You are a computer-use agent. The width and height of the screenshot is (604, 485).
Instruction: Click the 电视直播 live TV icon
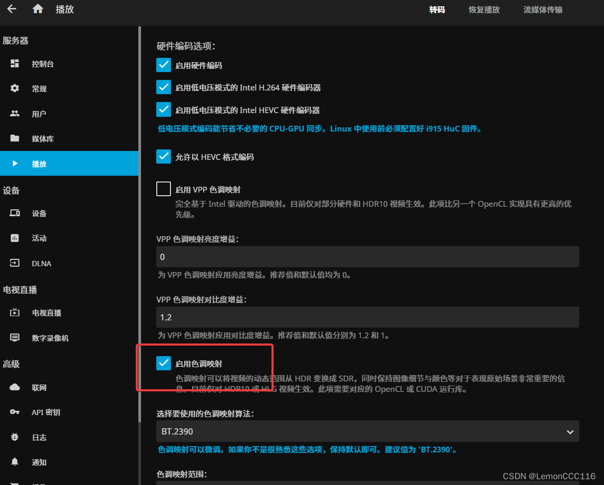click(15, 312)
